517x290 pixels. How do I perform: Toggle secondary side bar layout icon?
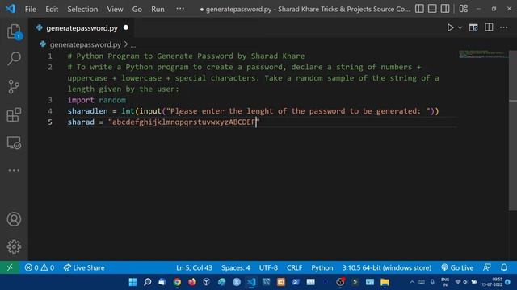point(445,9)
